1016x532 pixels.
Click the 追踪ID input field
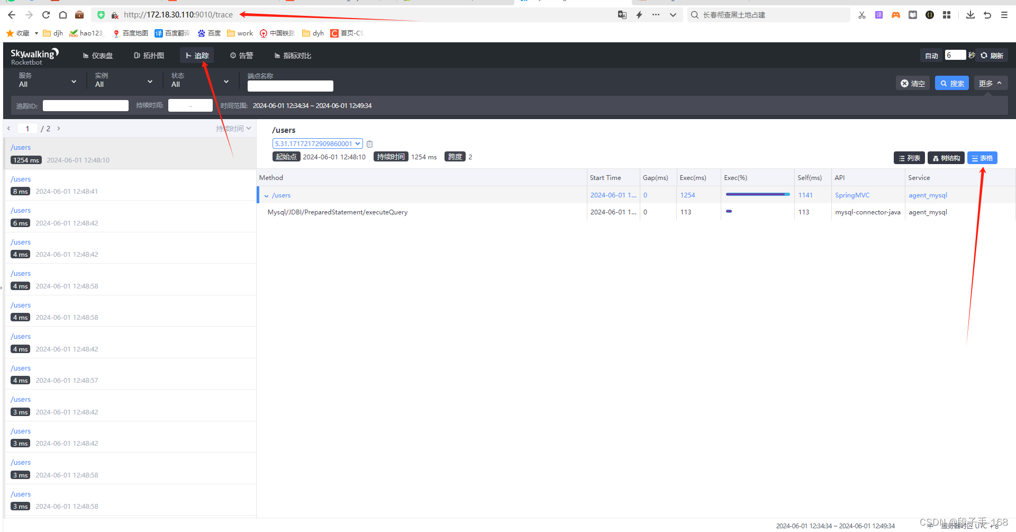click(x=86, y=105)
